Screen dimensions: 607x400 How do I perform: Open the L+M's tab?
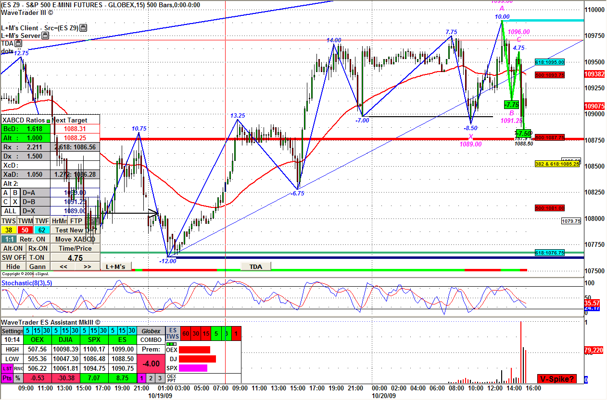click(115, 267)
